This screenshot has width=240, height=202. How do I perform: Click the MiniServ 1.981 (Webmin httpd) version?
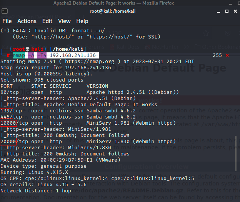[x=131, y=123]
